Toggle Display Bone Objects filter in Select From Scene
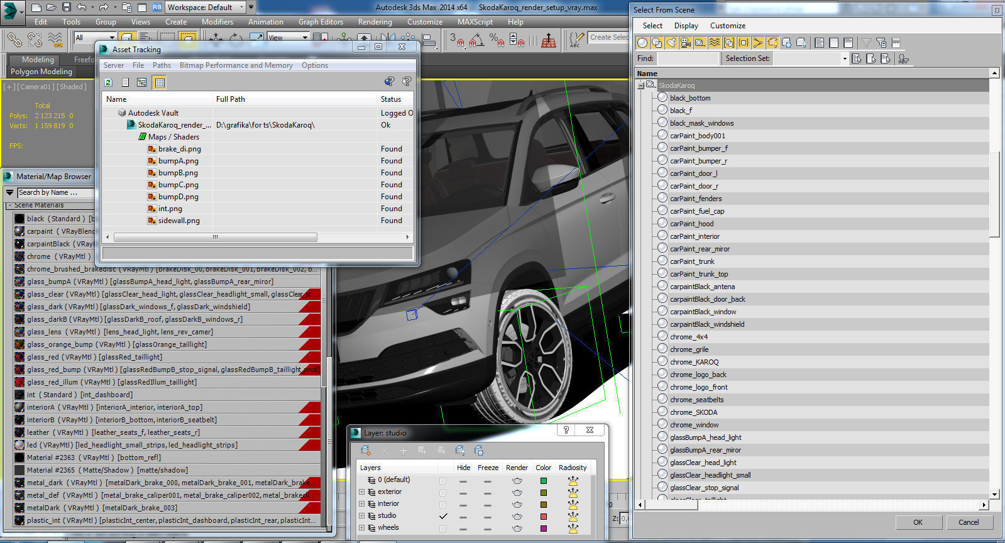1005x543 pixels. pyautogui.click(x=758, y=43)
